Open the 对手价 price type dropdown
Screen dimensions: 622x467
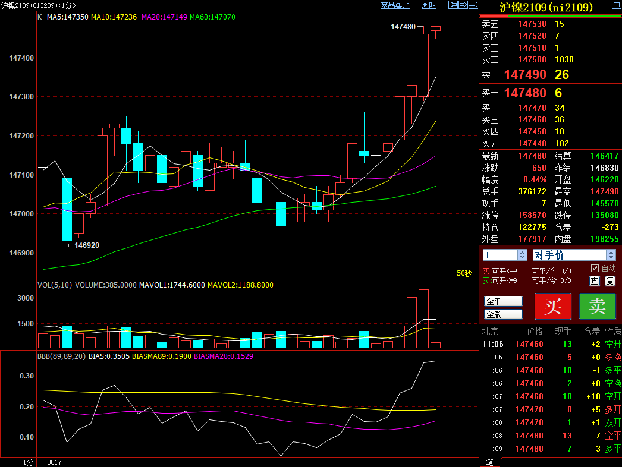[574, 255]
